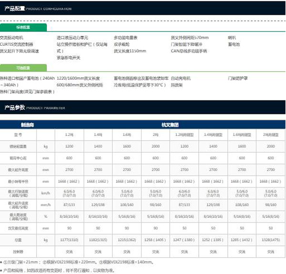The height and width of the screenshot is (274, 286).
Task: Click the 自动充电机 optional item
Action: [180, 78]
